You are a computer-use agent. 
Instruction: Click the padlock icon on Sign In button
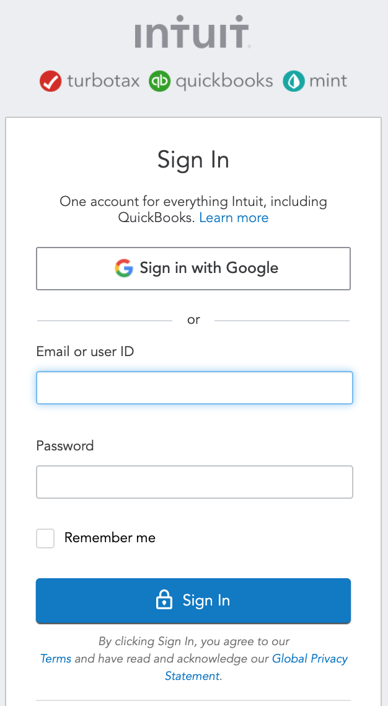pyautogui.click(x=164, y=600)
